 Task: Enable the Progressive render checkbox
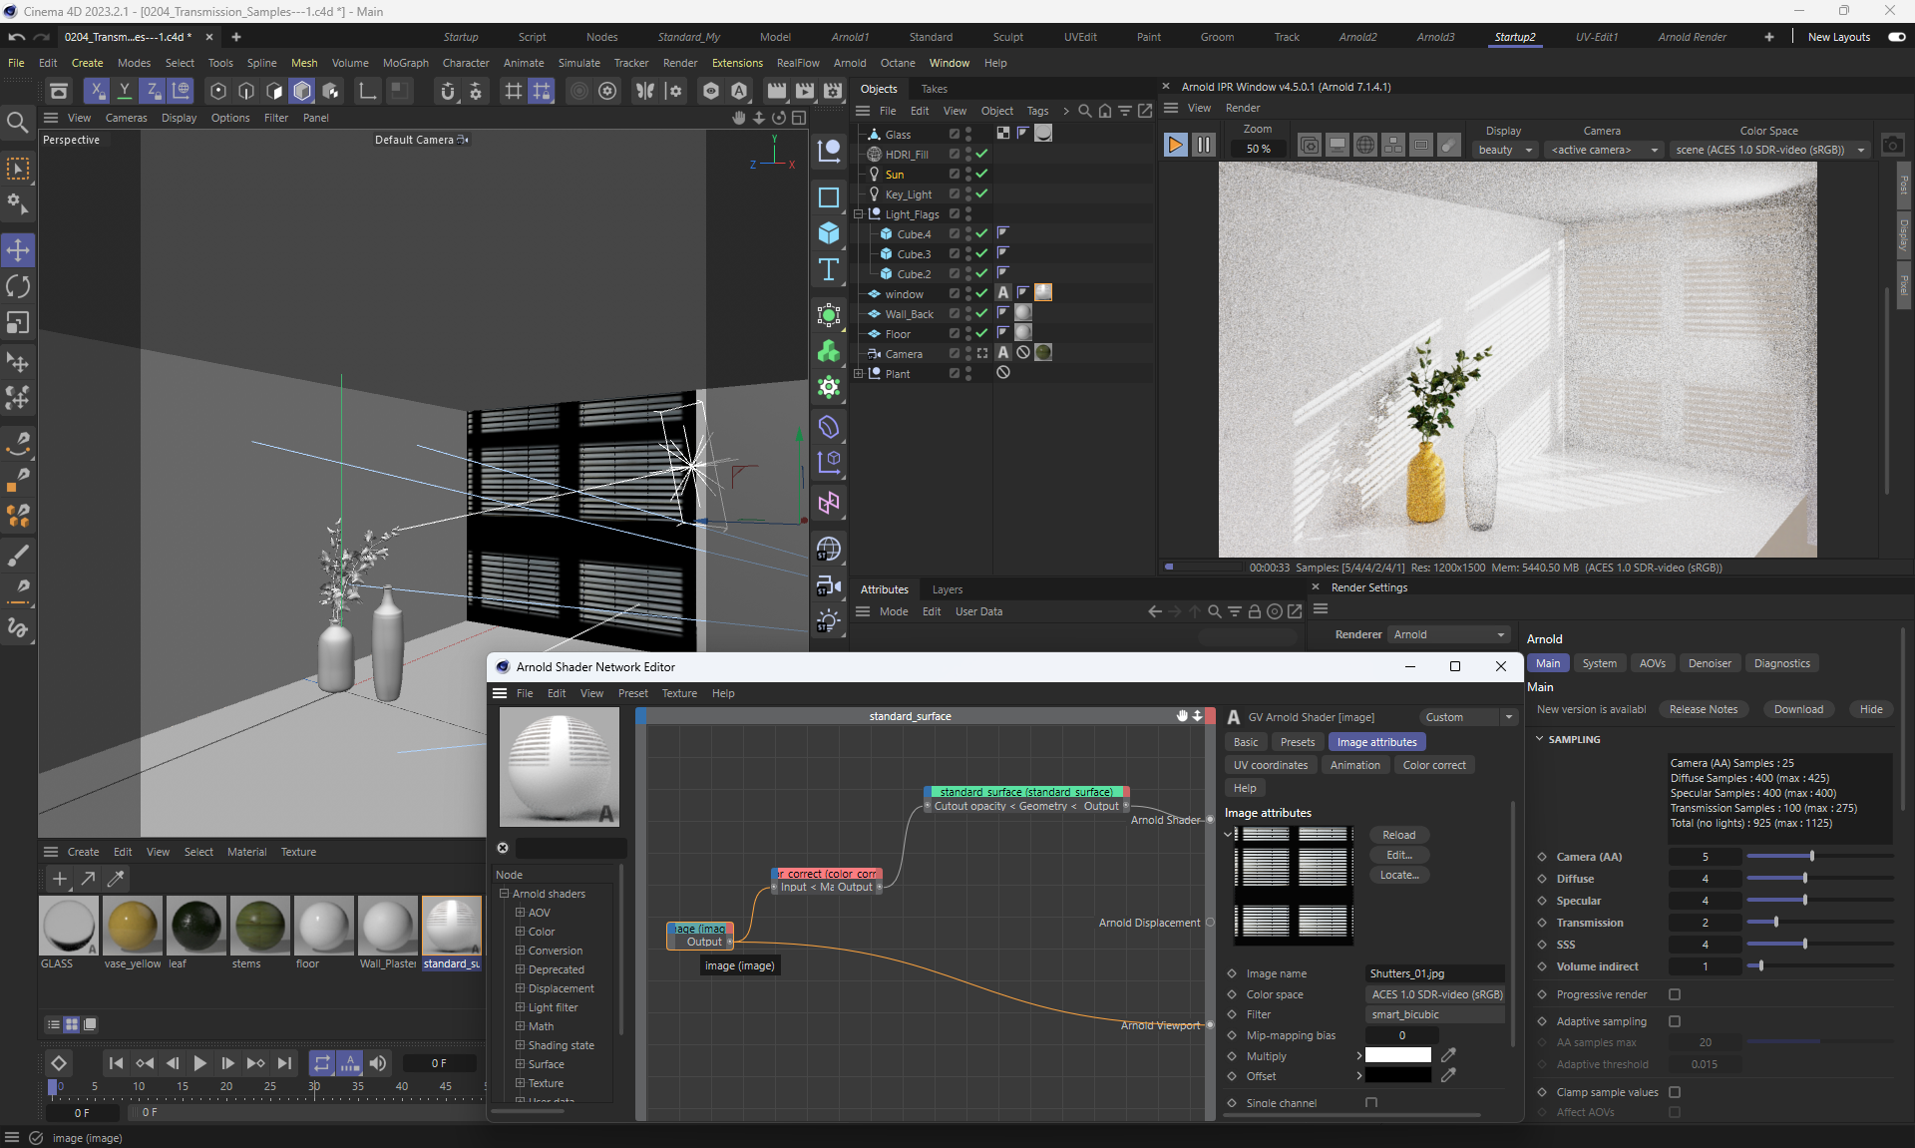pos(1675,994)
